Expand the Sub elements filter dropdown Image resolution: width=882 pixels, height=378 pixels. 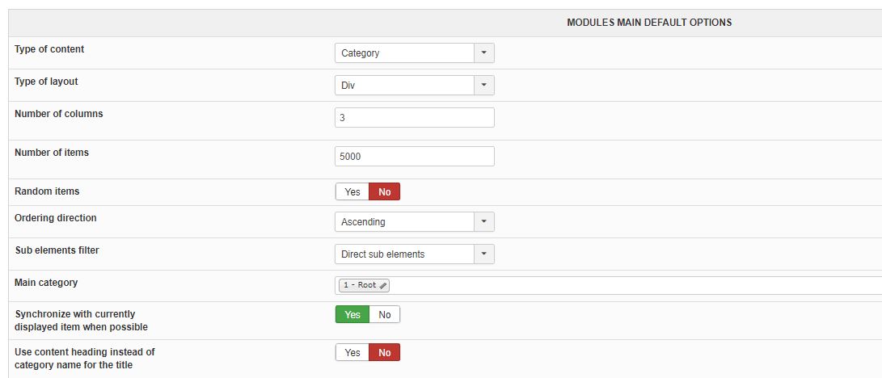(x=414, y=254)
